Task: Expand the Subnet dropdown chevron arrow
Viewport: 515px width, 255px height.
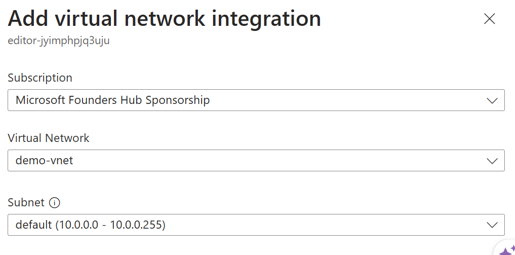Action: point(492,225)
